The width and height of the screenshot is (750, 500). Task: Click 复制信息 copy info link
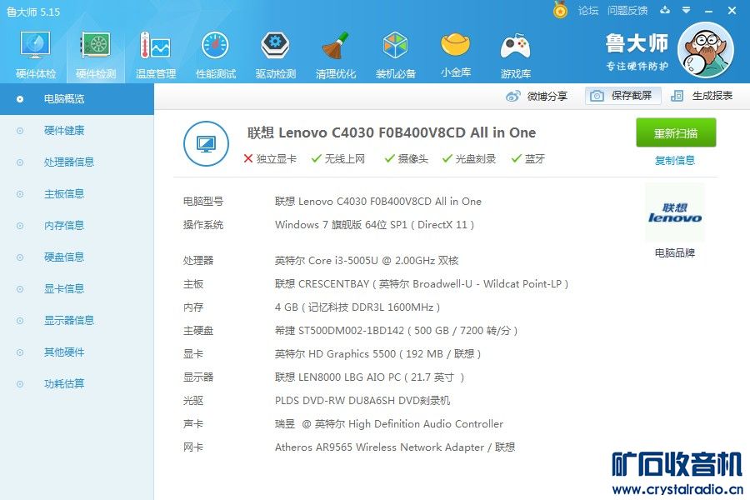click(674, 160)
